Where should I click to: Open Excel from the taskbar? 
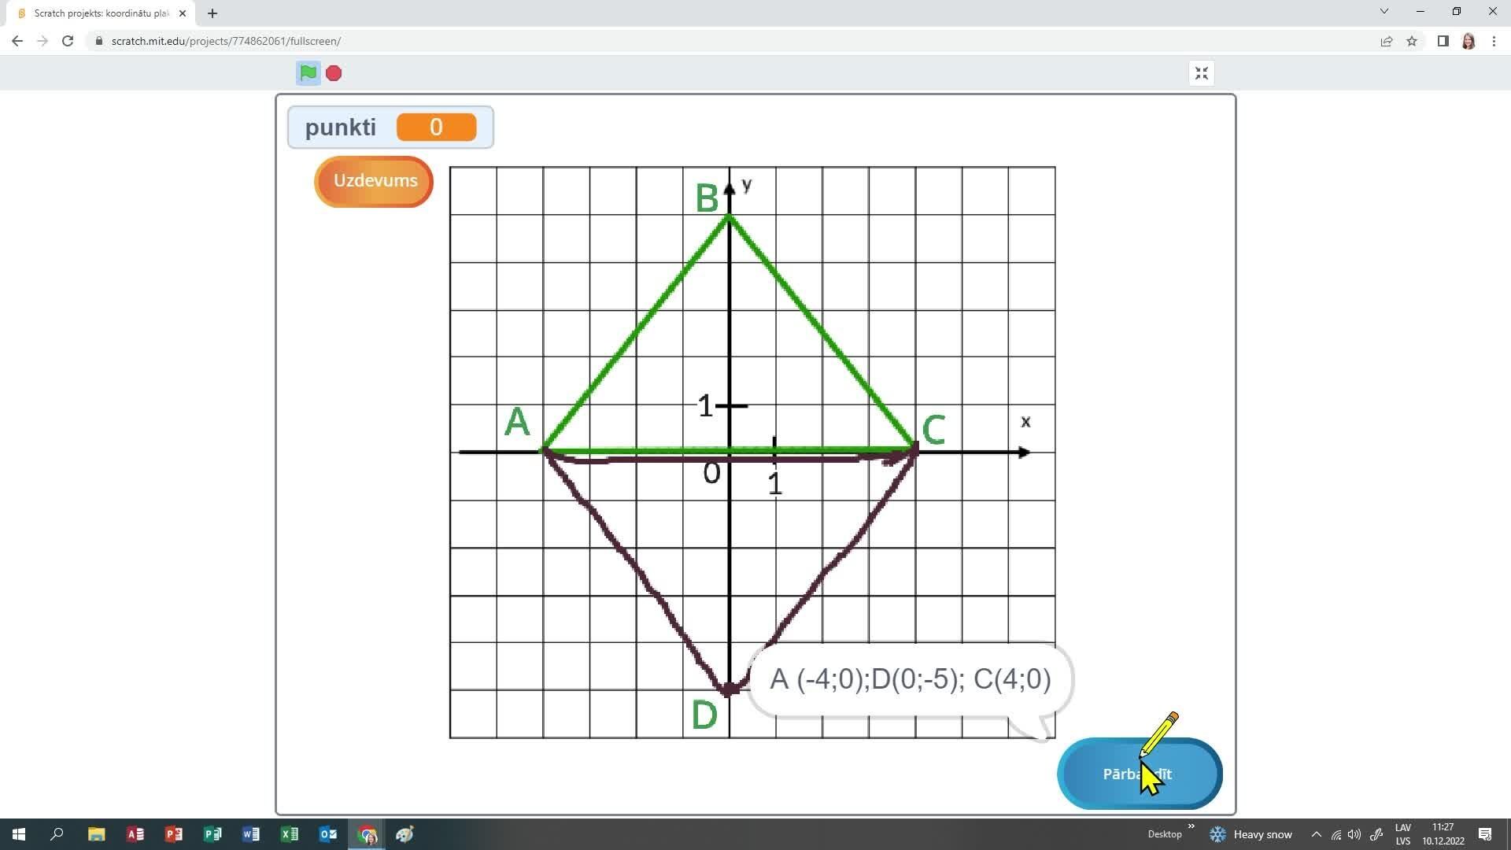290,834
